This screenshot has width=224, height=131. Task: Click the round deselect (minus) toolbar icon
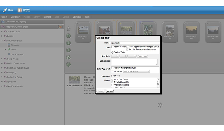click(68, 36)
